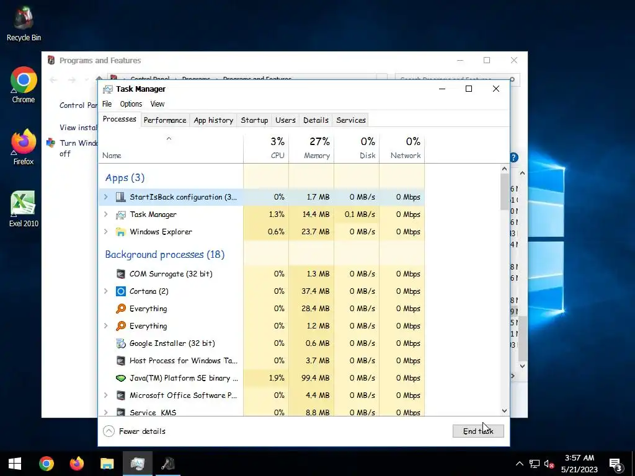Screen dimensions: 635x476
Task: Select the Java(TM) Platform SE binary row
Action: click(x=262, y=378)
